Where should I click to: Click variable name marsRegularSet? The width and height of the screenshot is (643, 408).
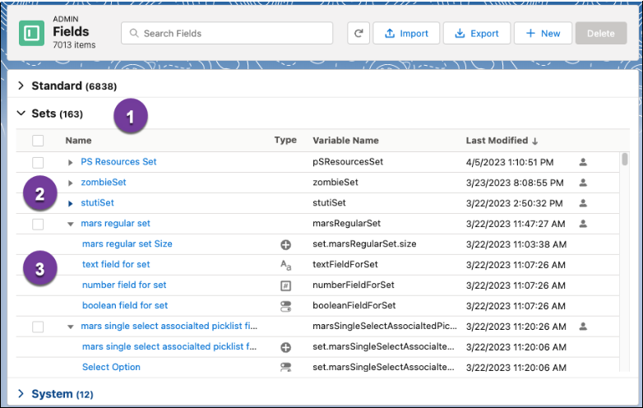tap(346, 223)
